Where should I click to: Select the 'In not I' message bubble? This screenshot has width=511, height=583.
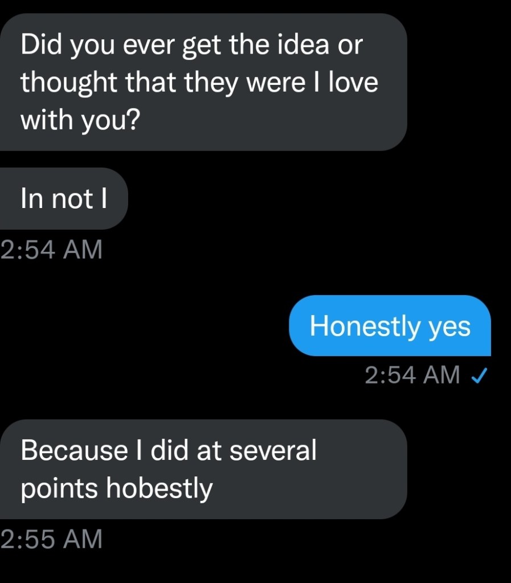(63, 198)
